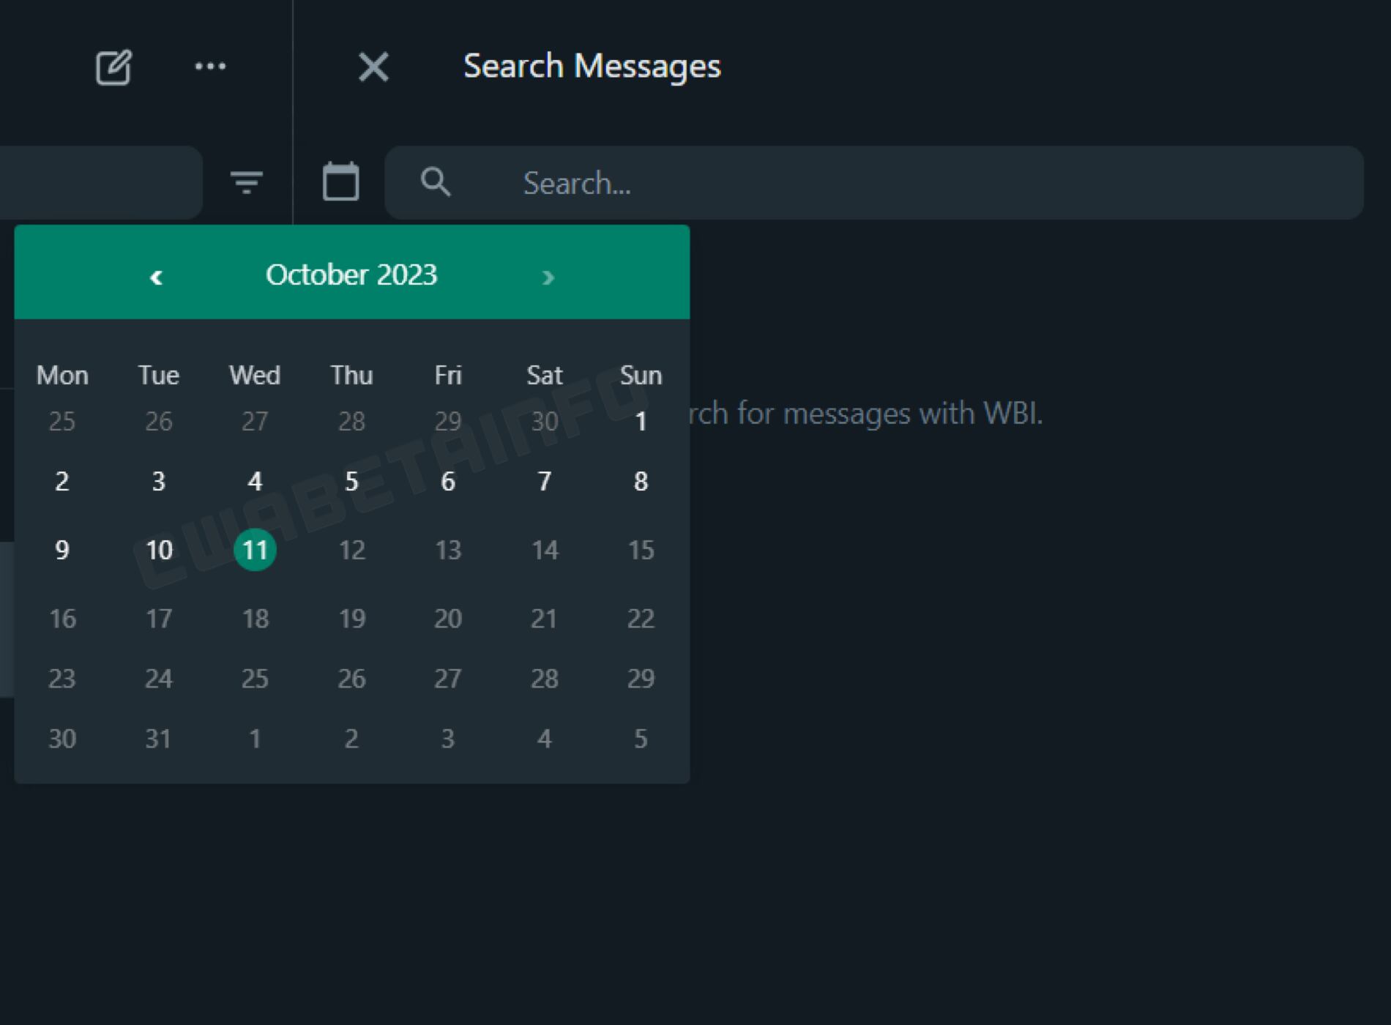The image size is (1391, 1025).
Task: Open the three-dot menu options
Action: [x=211, y=67]
